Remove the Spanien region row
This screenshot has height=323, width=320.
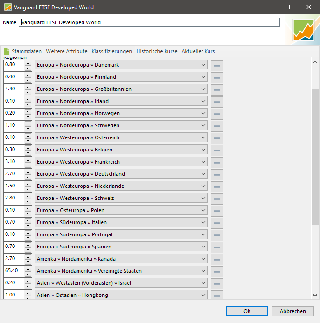pyautogui.click(x=217, y=247)
